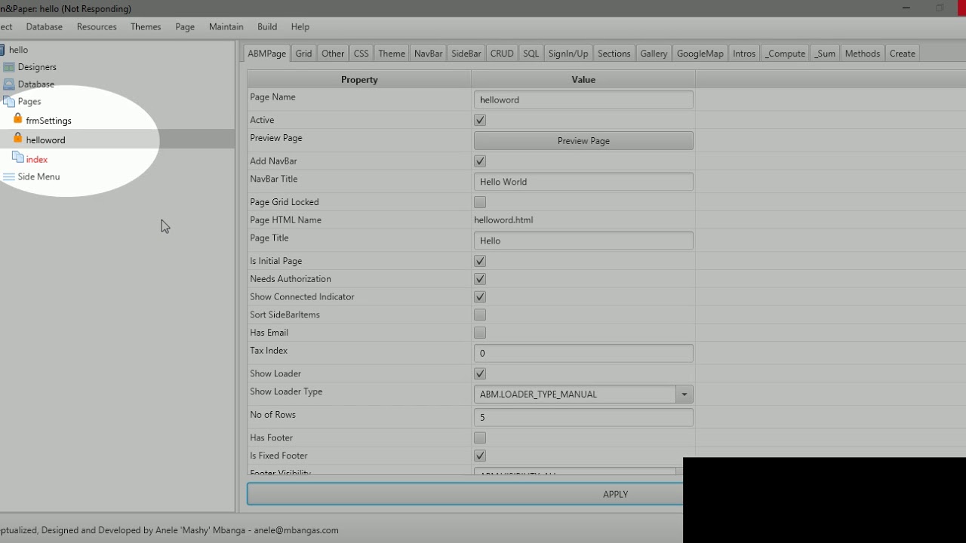The height and width of the screenshot is (543, 966).
Task: Click the Database icon in tree
Action: [9, 84]
